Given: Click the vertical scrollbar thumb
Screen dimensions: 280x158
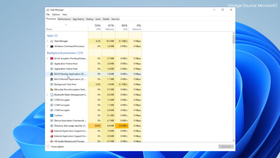Looking at the screenshot, I should click(x=234, y=39).
